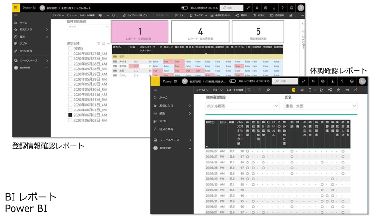Viewport: 385px width, 217px height.
Task: Open the ファイル menu in the front window
Action: pyautogui.click(x=202, y=90)
